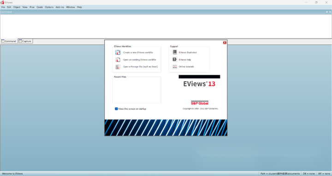The width and height of the screenshot is (332, 176).
Task: Click the Create a new EViews workfile link
Action: coord(138,52)
